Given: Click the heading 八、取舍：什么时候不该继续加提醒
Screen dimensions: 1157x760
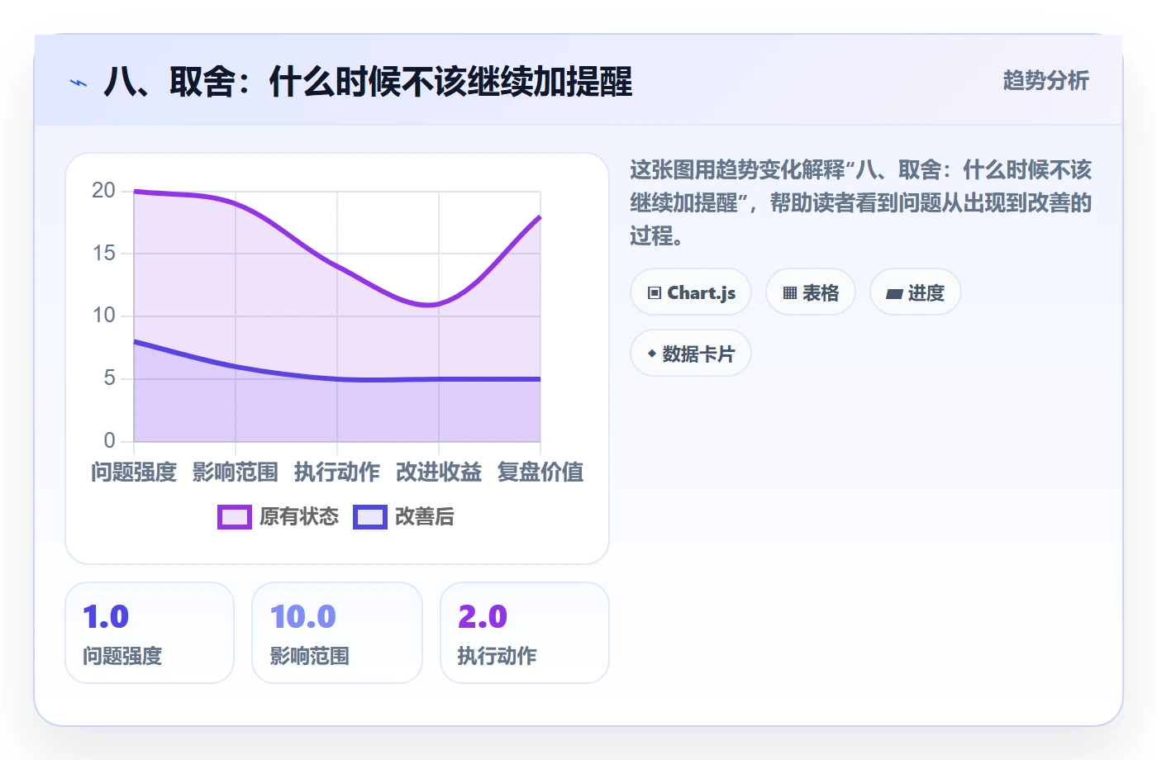Looking at the screenshot, I should (369, 82).
